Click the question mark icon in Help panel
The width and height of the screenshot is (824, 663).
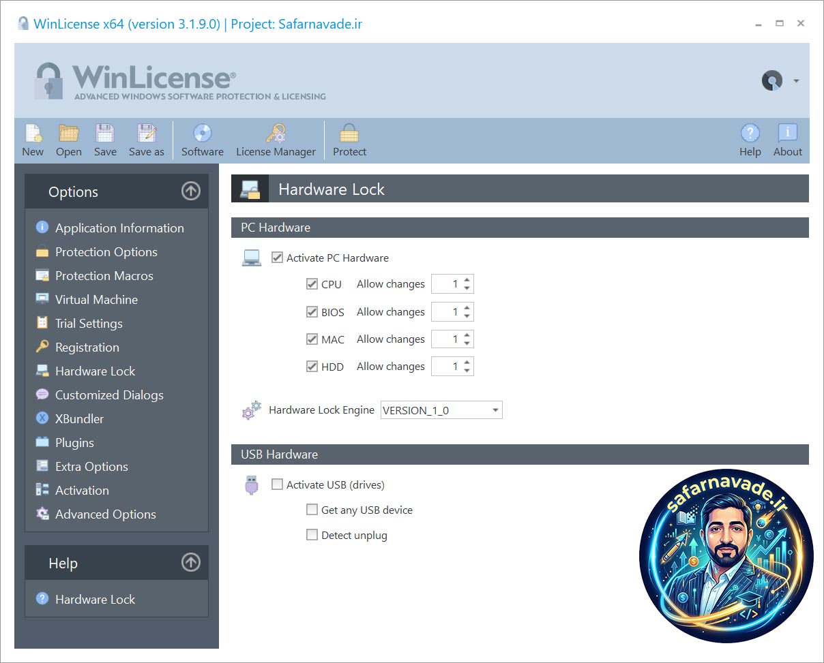click(x=42, y=599)
